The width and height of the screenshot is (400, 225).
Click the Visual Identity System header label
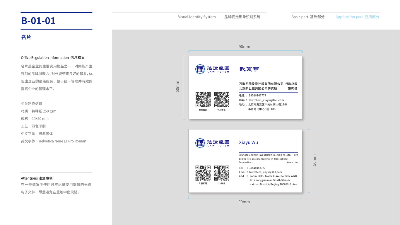tap(197, 17)
